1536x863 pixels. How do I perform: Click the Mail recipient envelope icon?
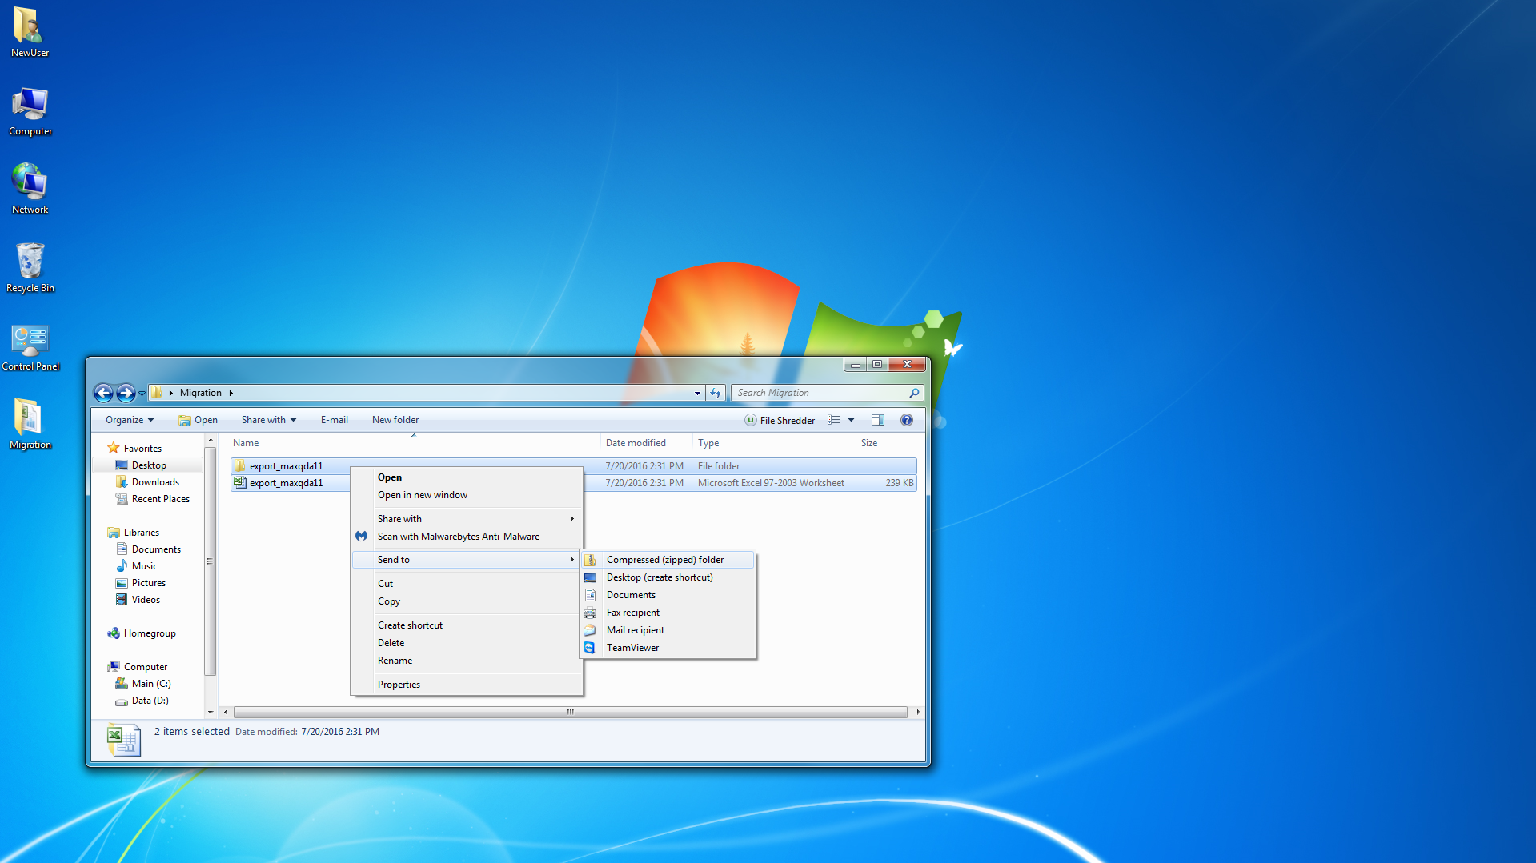pos(590,630)
